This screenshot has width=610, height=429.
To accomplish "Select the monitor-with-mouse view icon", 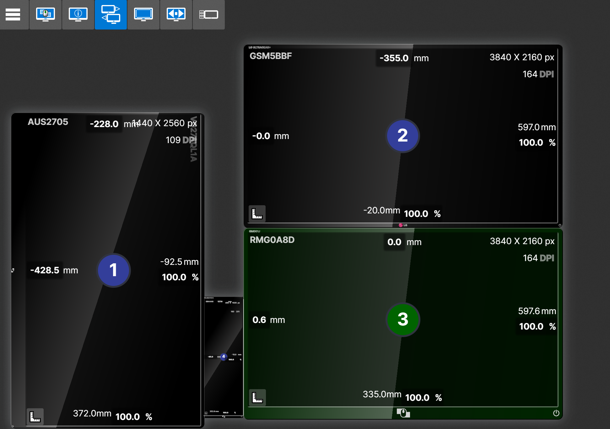I will 46,14.
